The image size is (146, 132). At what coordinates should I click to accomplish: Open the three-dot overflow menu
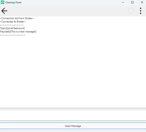141,11
